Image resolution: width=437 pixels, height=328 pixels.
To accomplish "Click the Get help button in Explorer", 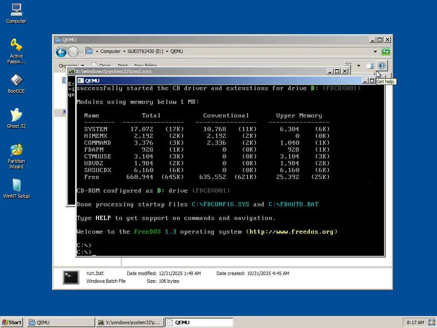I will 382,66.
